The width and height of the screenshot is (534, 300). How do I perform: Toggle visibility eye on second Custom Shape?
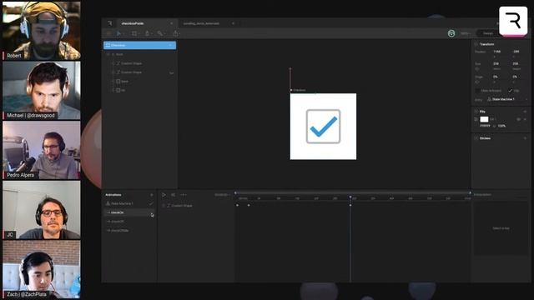171,72
